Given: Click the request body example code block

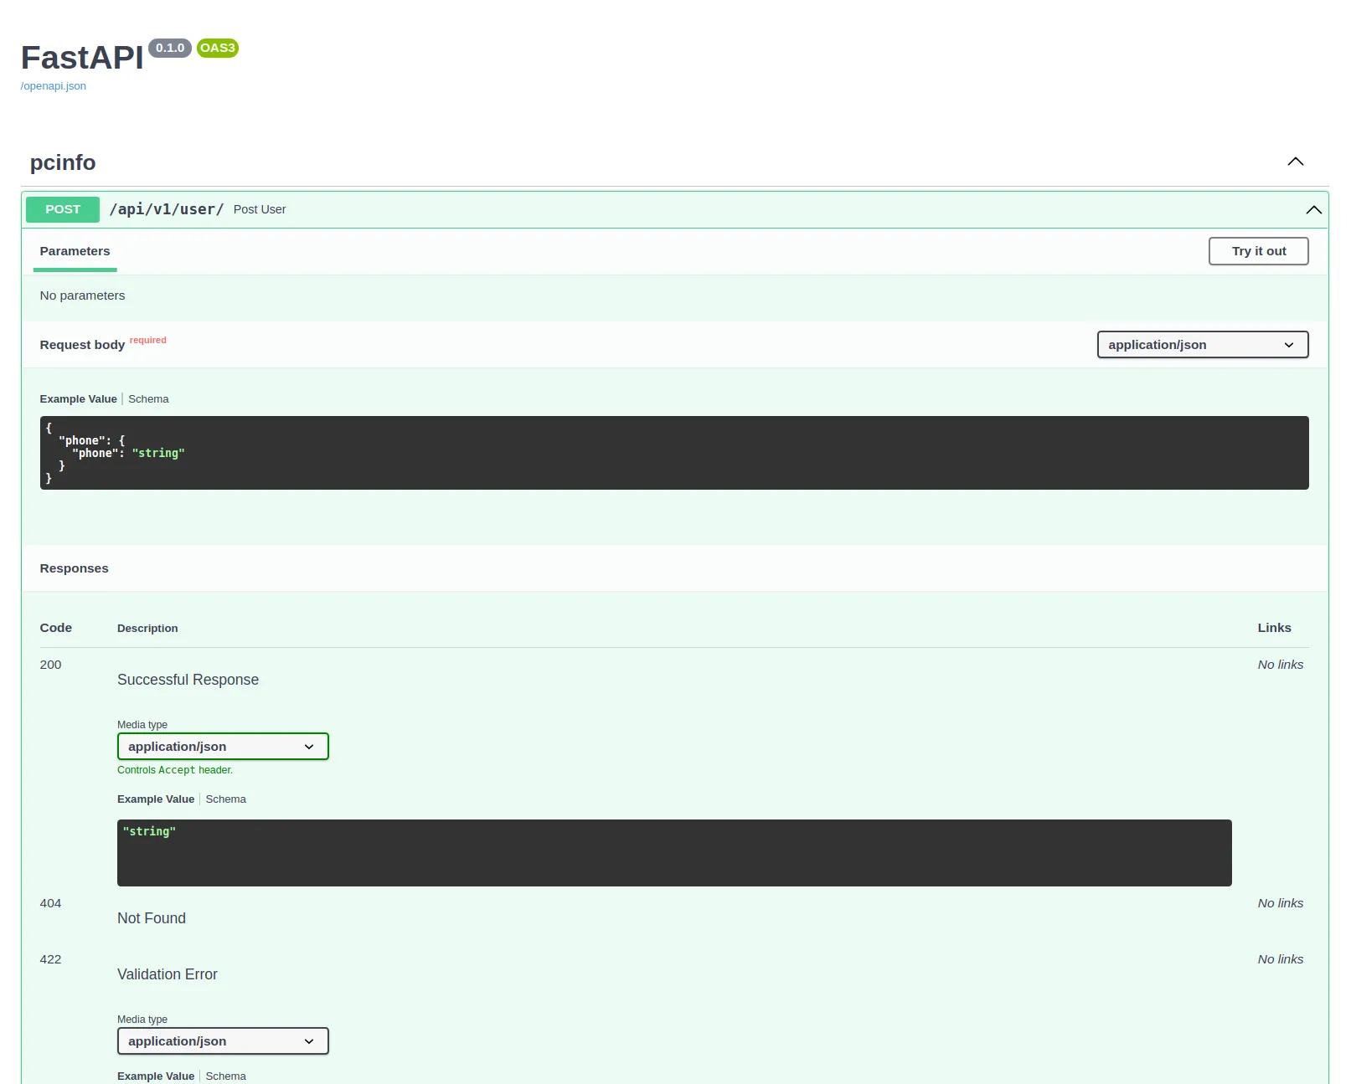Looking at the screenshot, I should tap(674, 453).
